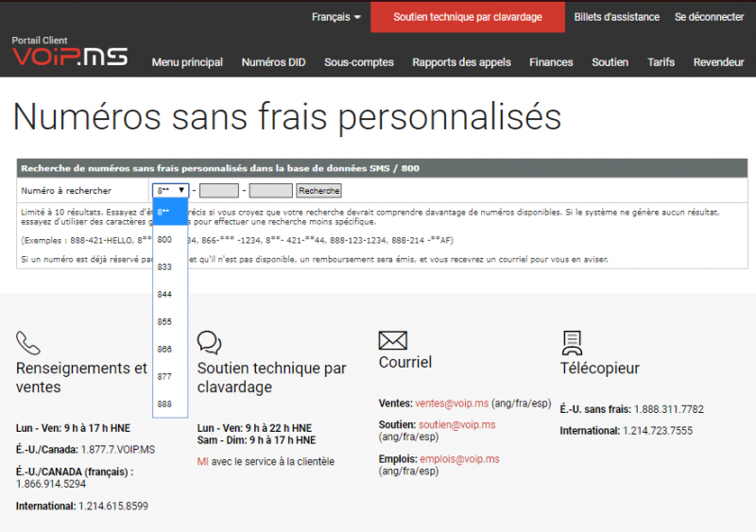The image size is (756, 532).
Task: Click the fax number 1.214.723.7555
Action: (x=658, y=431)
